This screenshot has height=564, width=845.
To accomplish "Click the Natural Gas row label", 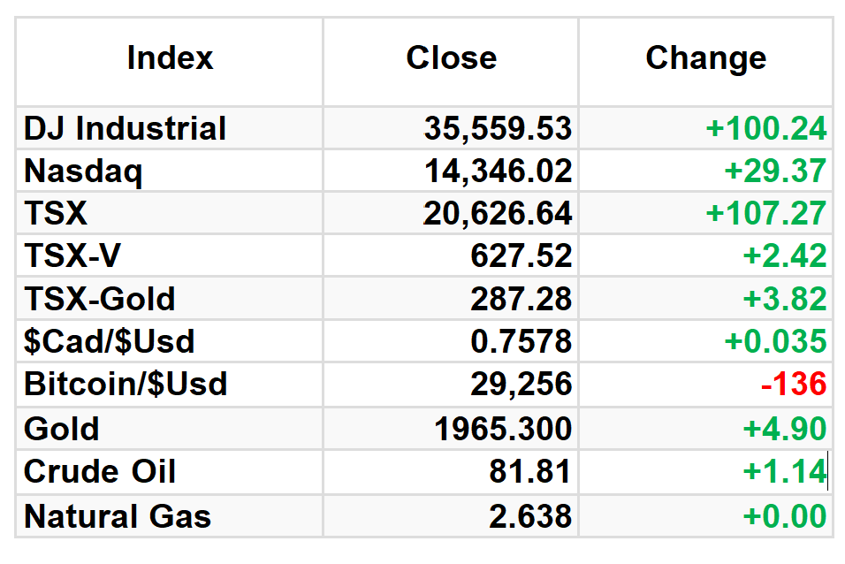I will (118, 516).
